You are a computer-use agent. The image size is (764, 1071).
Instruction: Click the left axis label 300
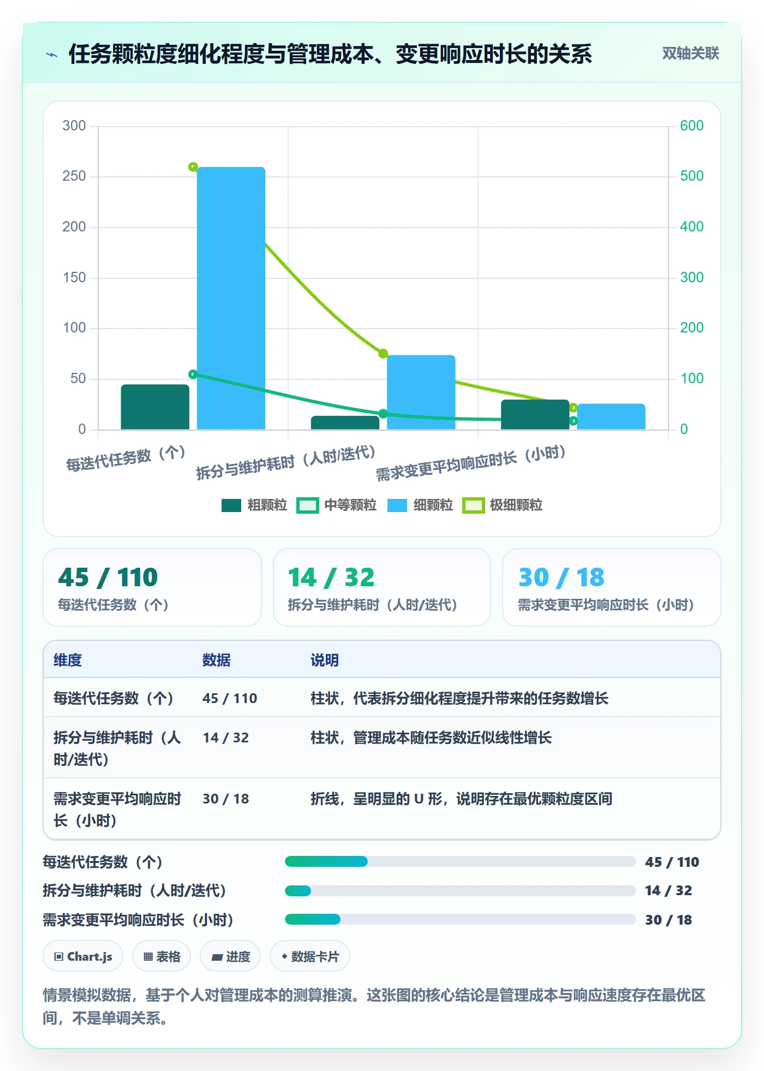click(74, 126)
